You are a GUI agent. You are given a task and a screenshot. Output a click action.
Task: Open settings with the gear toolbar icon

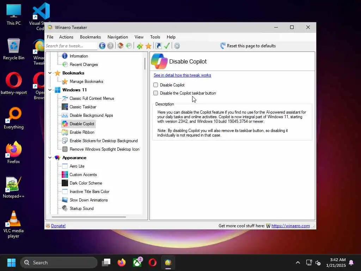[x=177, y=46]
